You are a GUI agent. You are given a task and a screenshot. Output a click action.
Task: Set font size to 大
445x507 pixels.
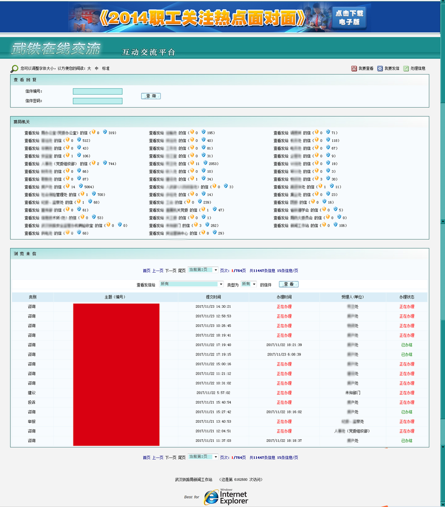[x=88, y=68]
